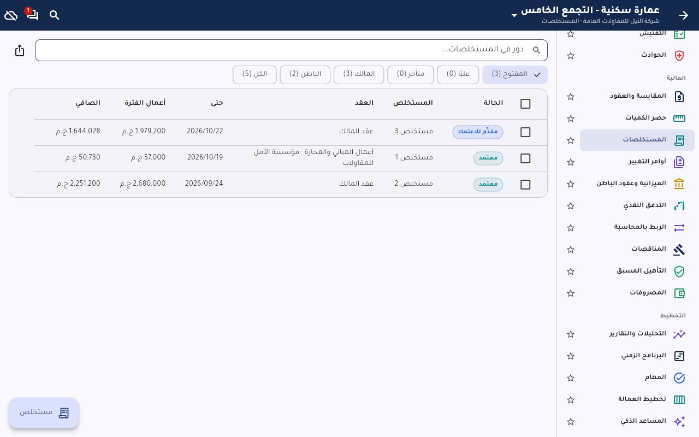
Task: Click the cloud-off sync icon
Action: point(11,15)
